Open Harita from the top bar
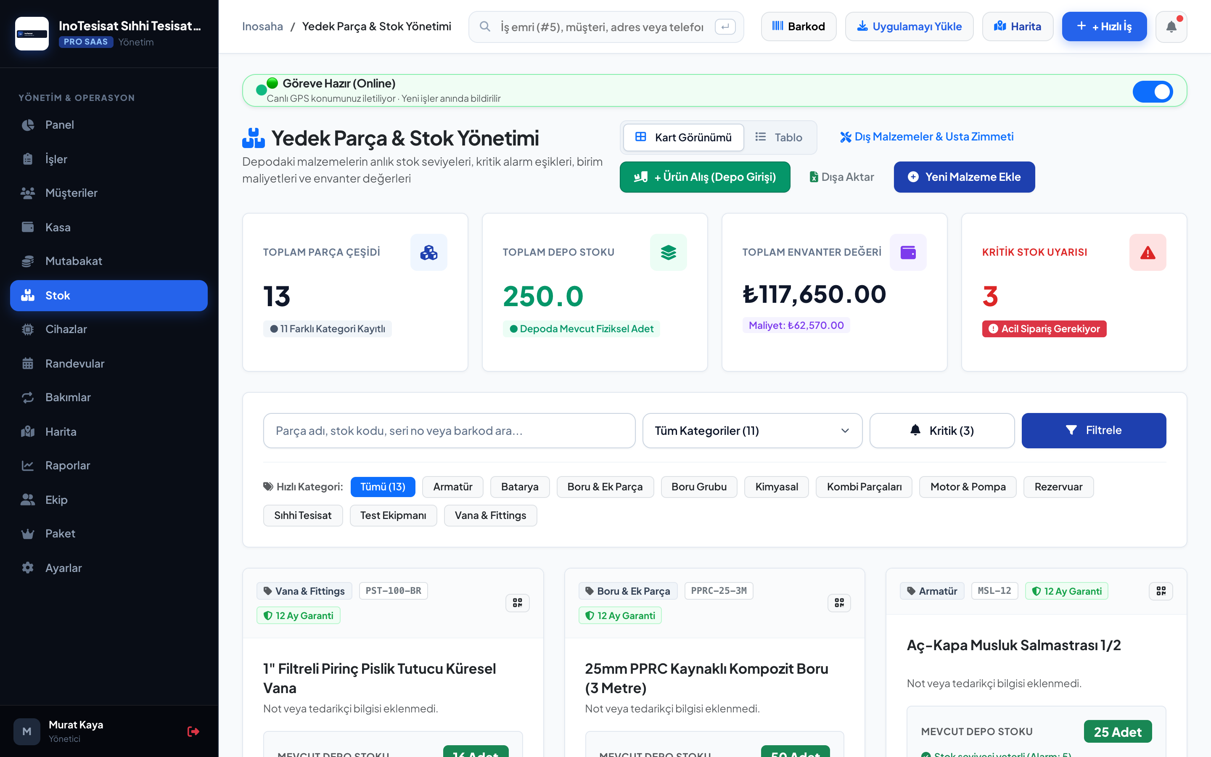 (x=1017, y=26)
